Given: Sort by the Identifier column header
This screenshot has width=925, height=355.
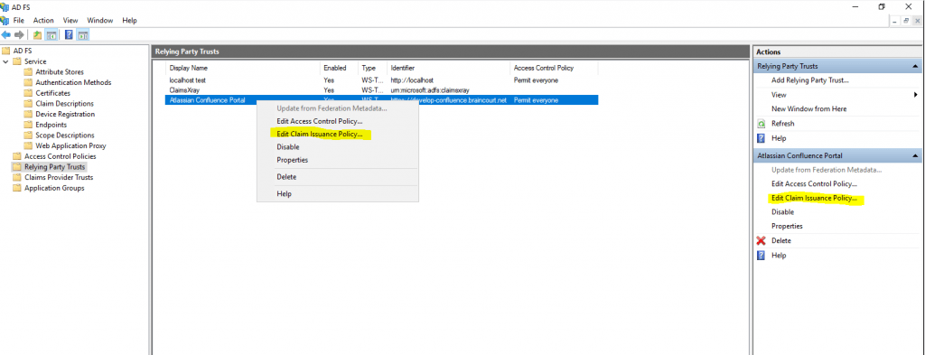Looking at the screenshot, I should pyautogui.click(x=448, y=68).
